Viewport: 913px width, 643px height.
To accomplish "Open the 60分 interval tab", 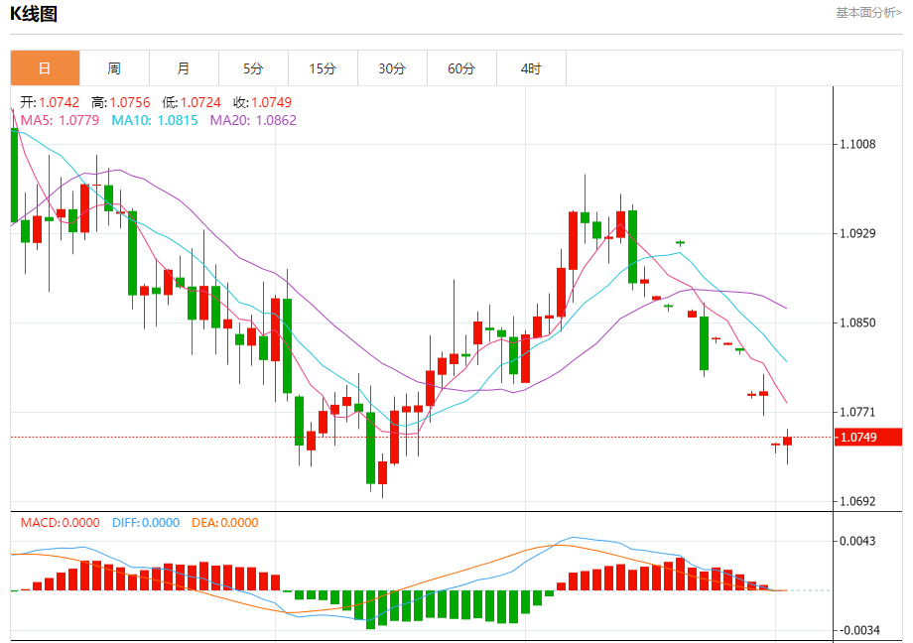I will (x=461, y=68).
